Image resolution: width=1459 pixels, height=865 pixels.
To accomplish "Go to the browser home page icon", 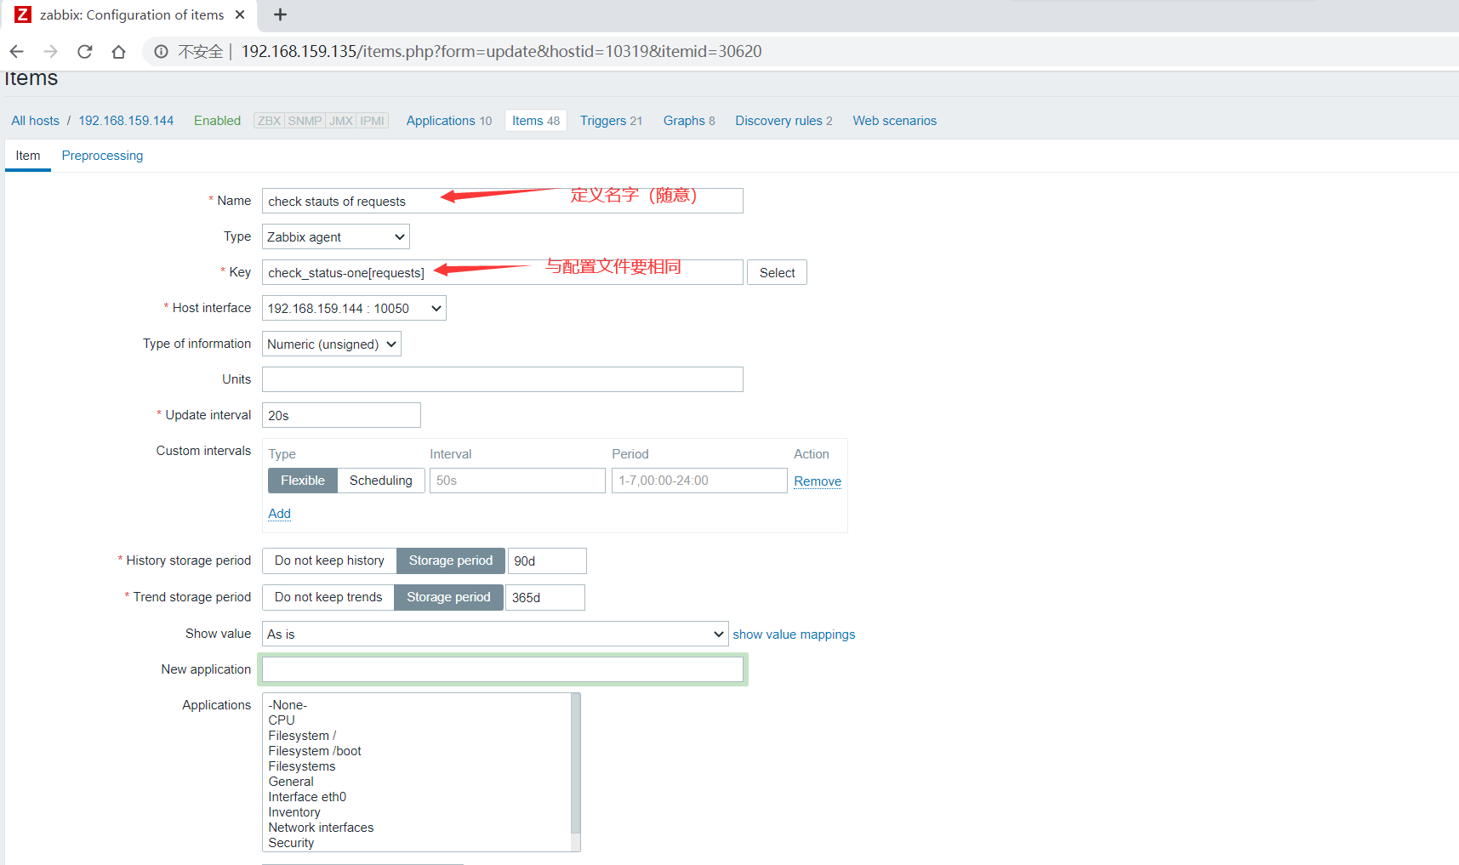I will pos(118,52).
